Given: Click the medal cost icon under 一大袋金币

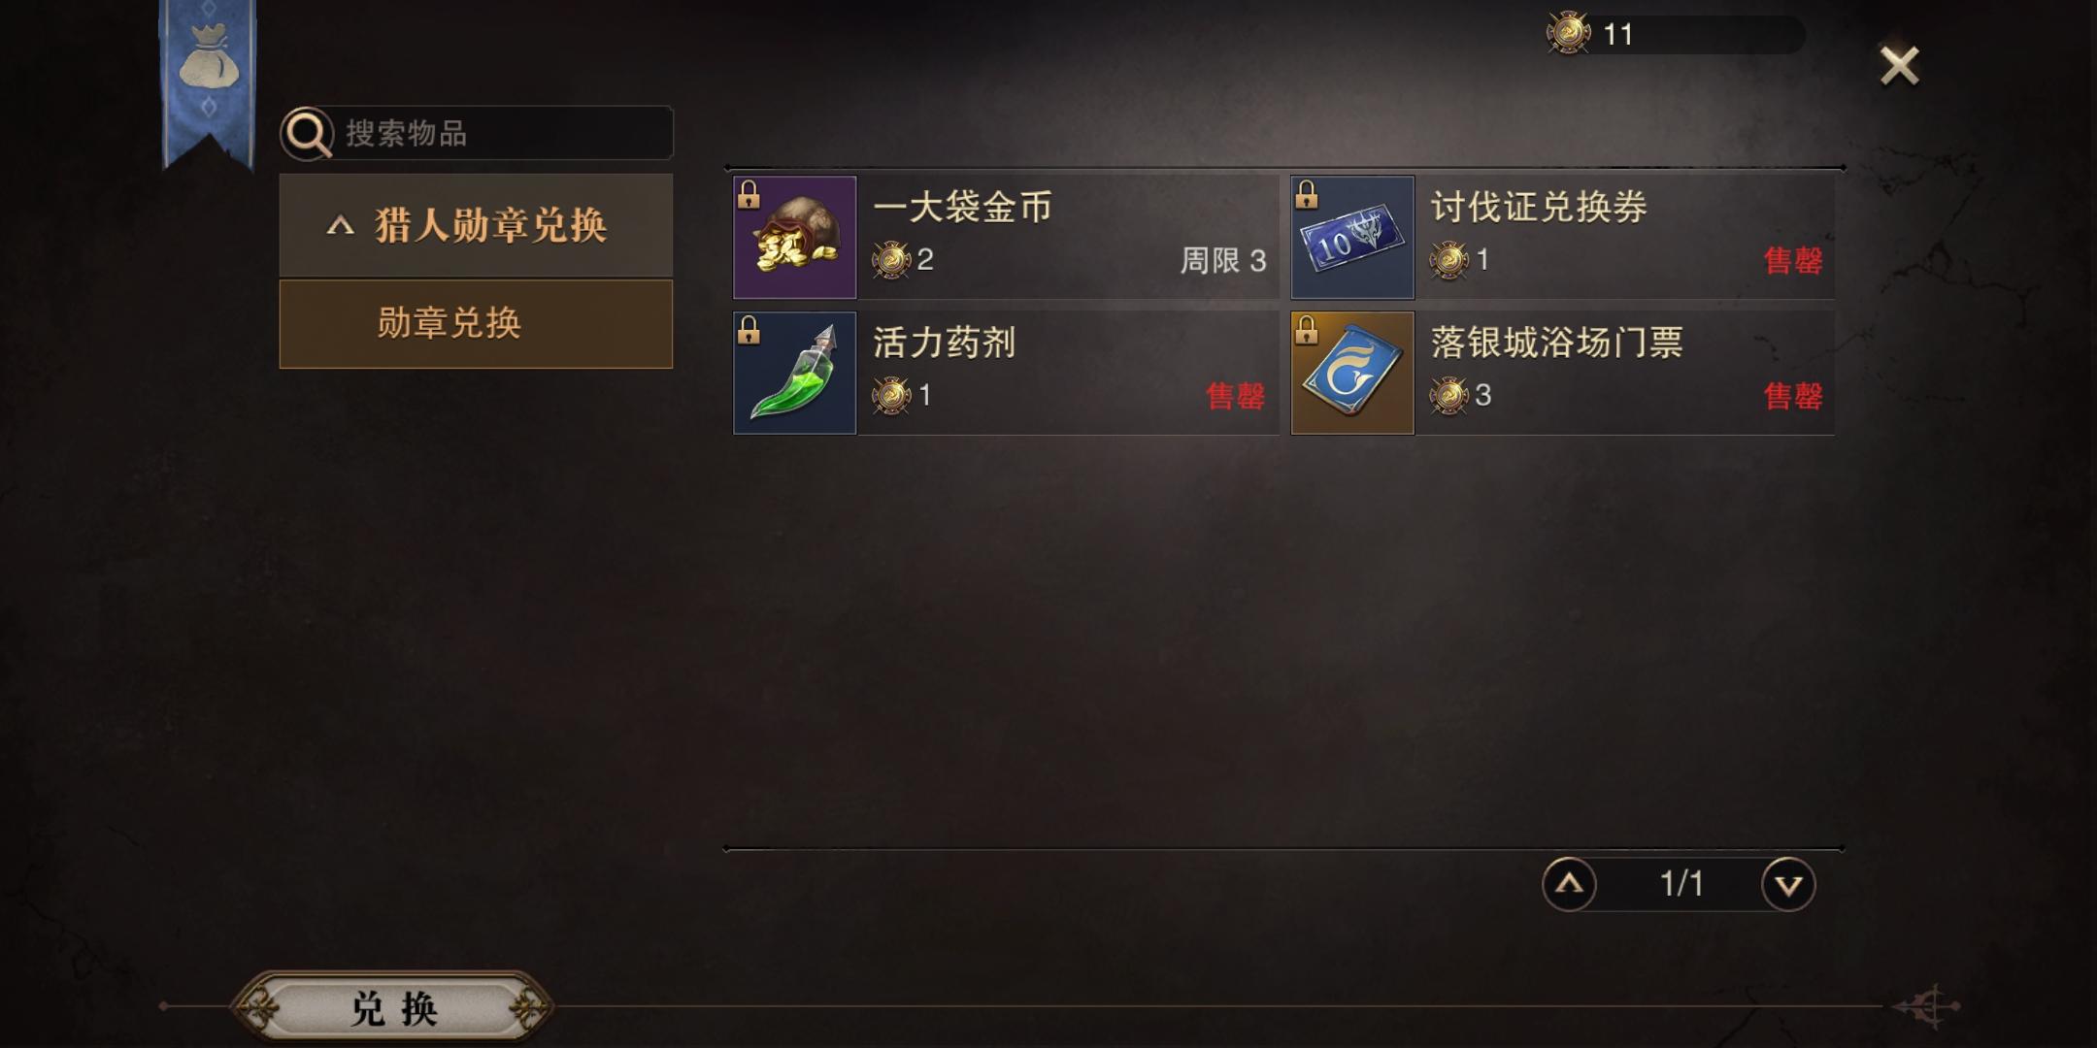Looking at the screenshot, I should coord(890,259).
